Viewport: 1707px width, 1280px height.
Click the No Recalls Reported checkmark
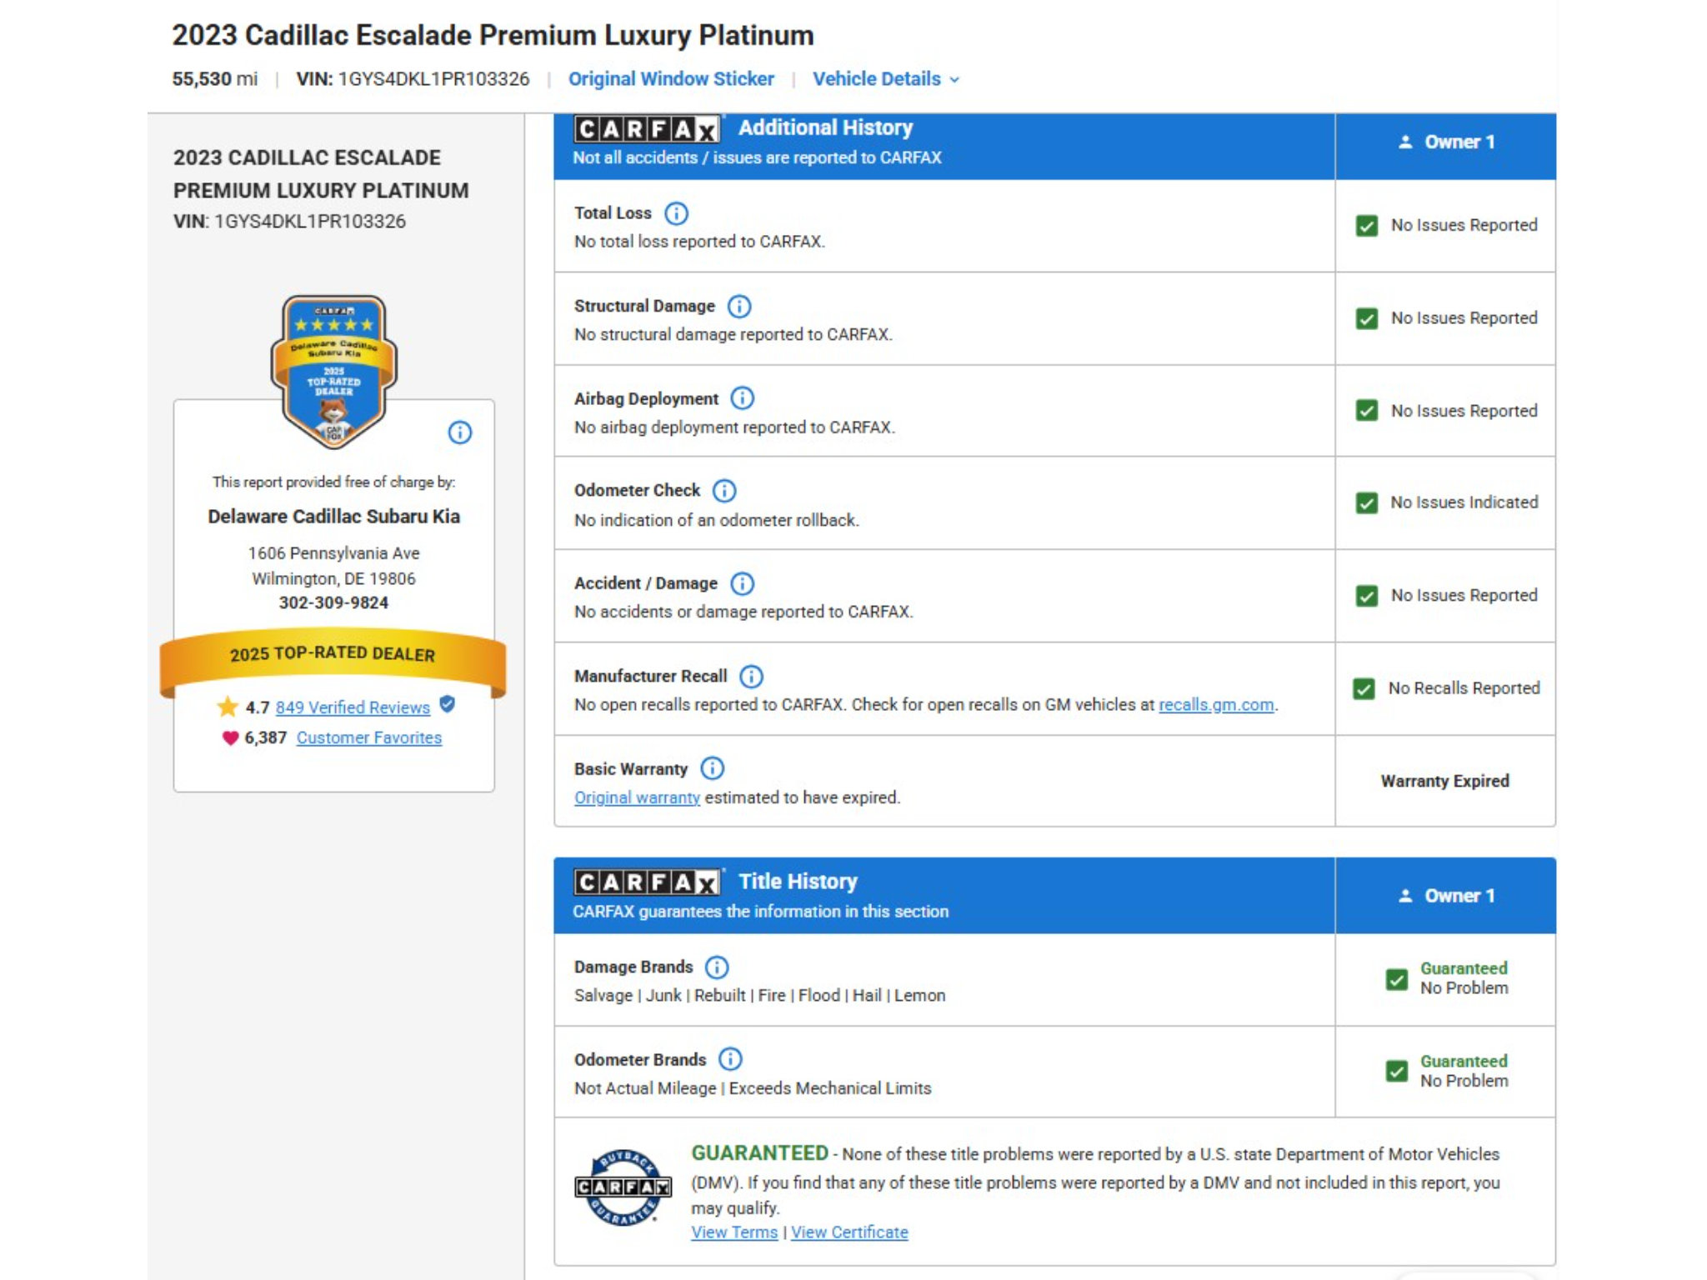(1364, 689)
